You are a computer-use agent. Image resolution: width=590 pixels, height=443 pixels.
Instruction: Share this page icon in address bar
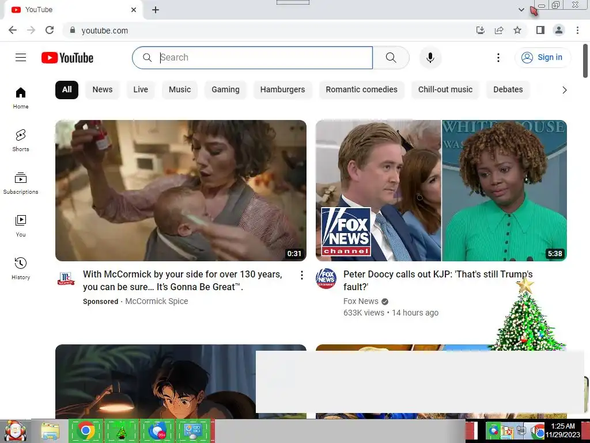(x=499, y=30)
